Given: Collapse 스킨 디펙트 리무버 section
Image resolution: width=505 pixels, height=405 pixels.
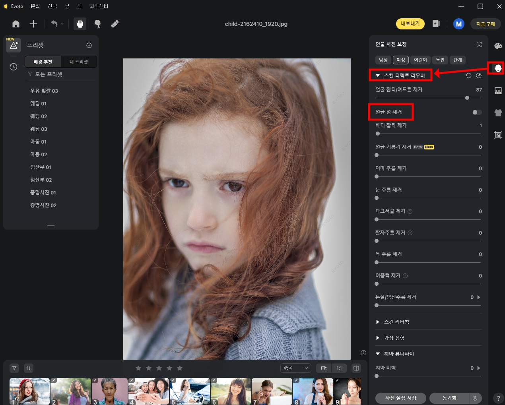Looking at the screenshot, I should [x=378, y=76].
